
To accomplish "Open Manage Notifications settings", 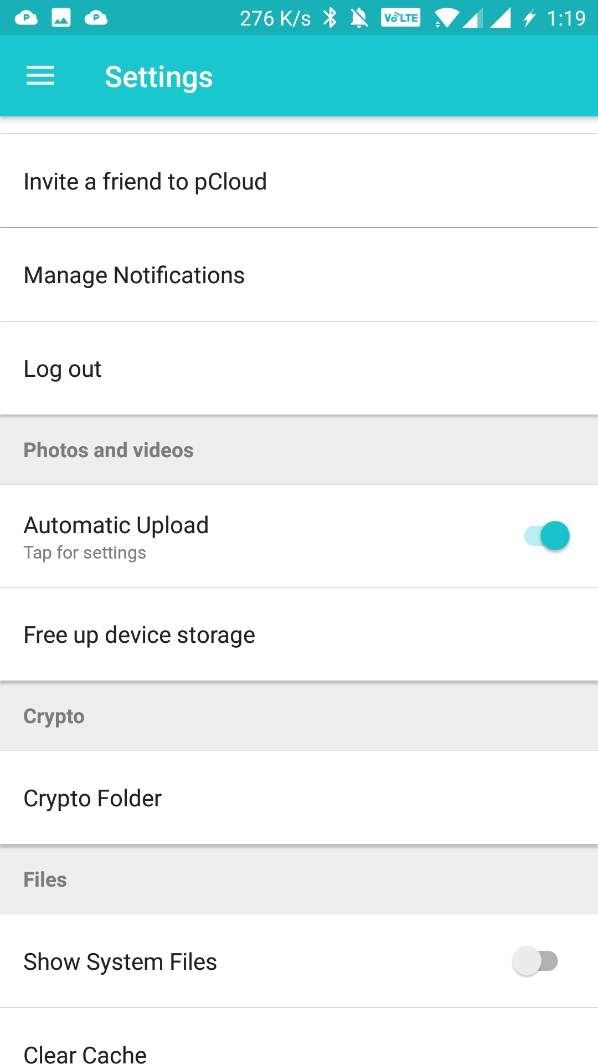I will coord(134,275).
